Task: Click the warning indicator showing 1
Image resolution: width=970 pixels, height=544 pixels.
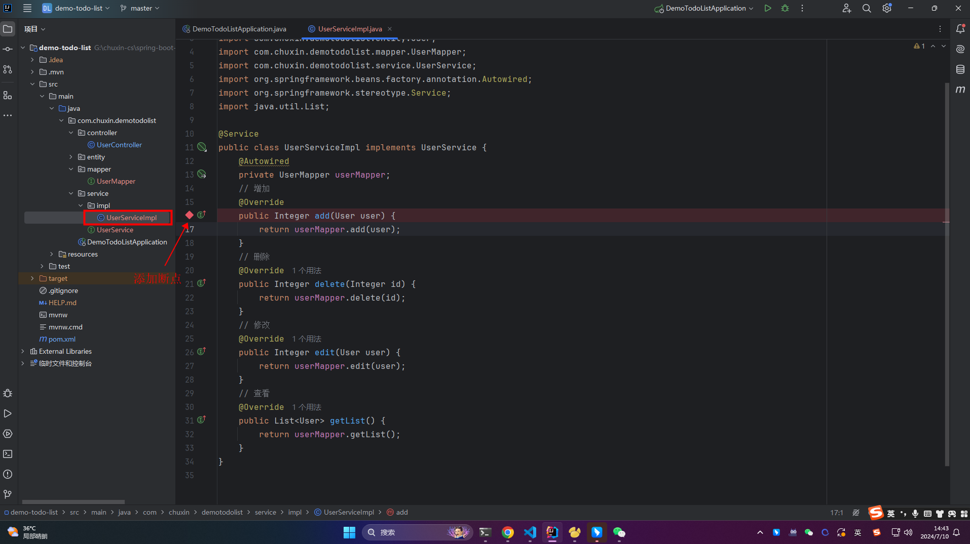Action: [919, 46]
